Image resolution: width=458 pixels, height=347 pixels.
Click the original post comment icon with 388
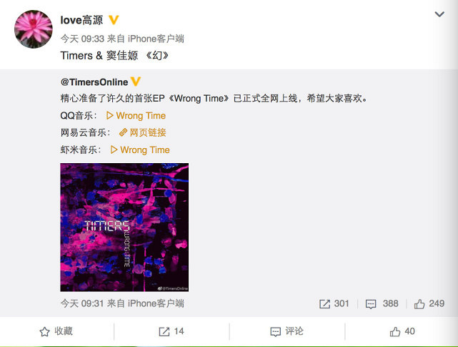(x=382, y=303)
